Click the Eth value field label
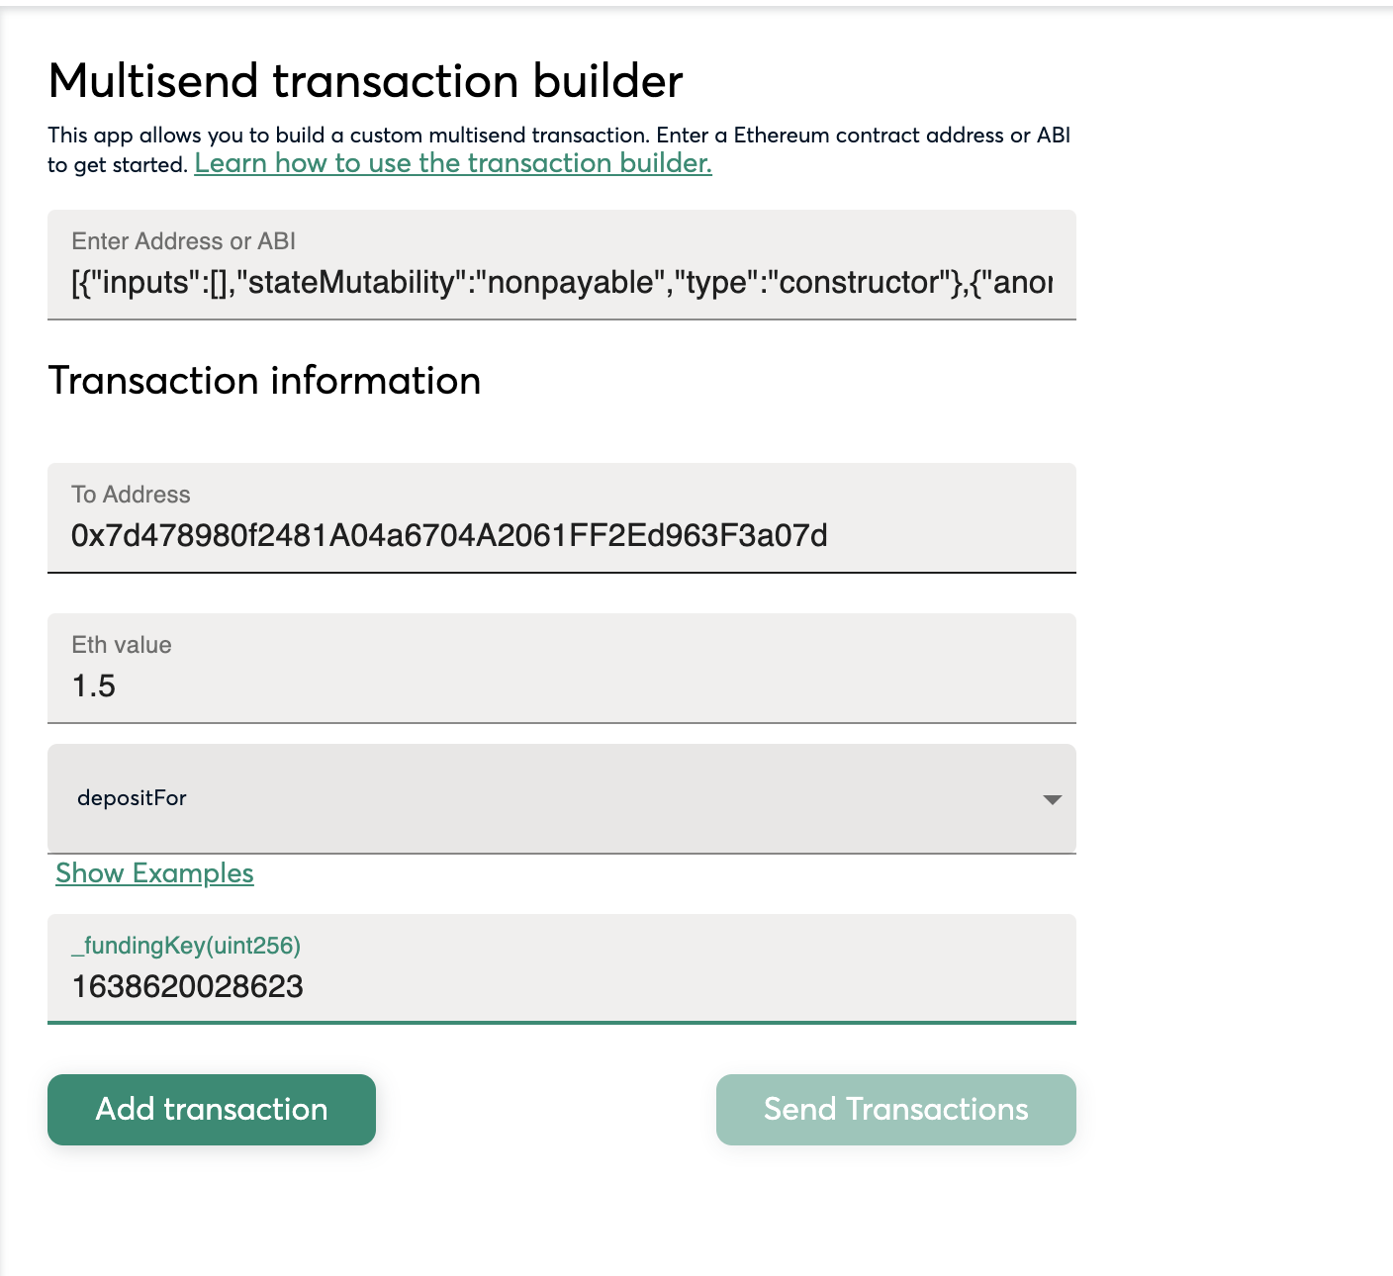Viewport: 1393px width, 1276px height. coord(122,645)
